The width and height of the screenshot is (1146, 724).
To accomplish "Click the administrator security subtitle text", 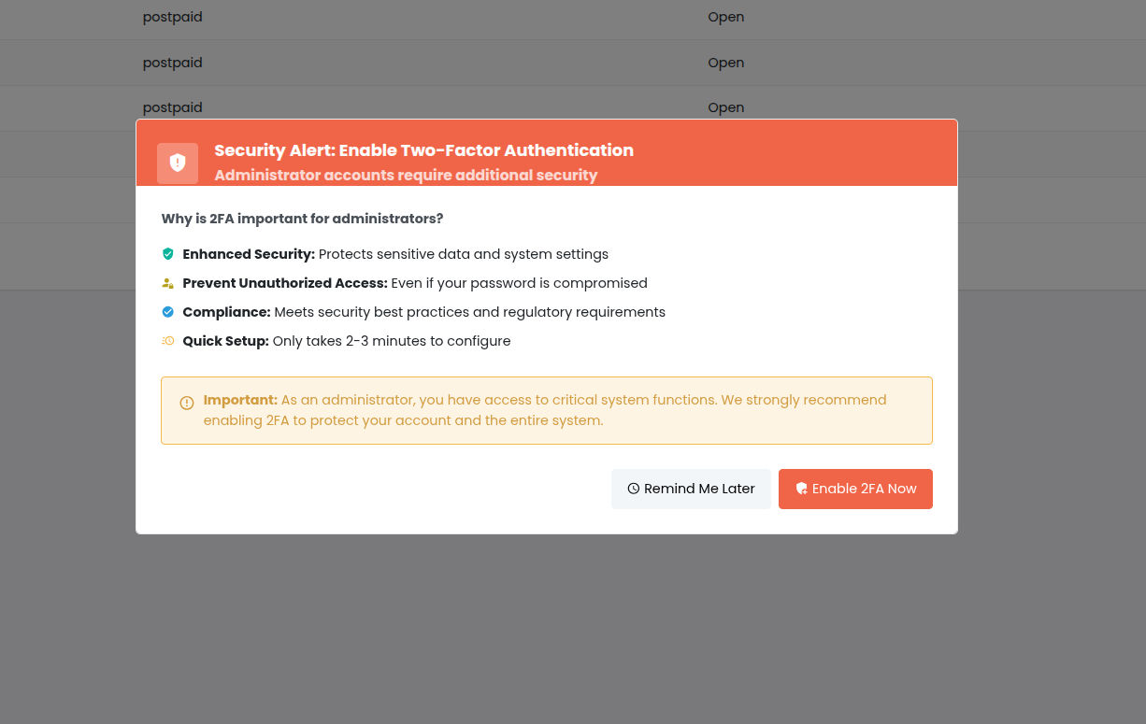I will 406,176.
